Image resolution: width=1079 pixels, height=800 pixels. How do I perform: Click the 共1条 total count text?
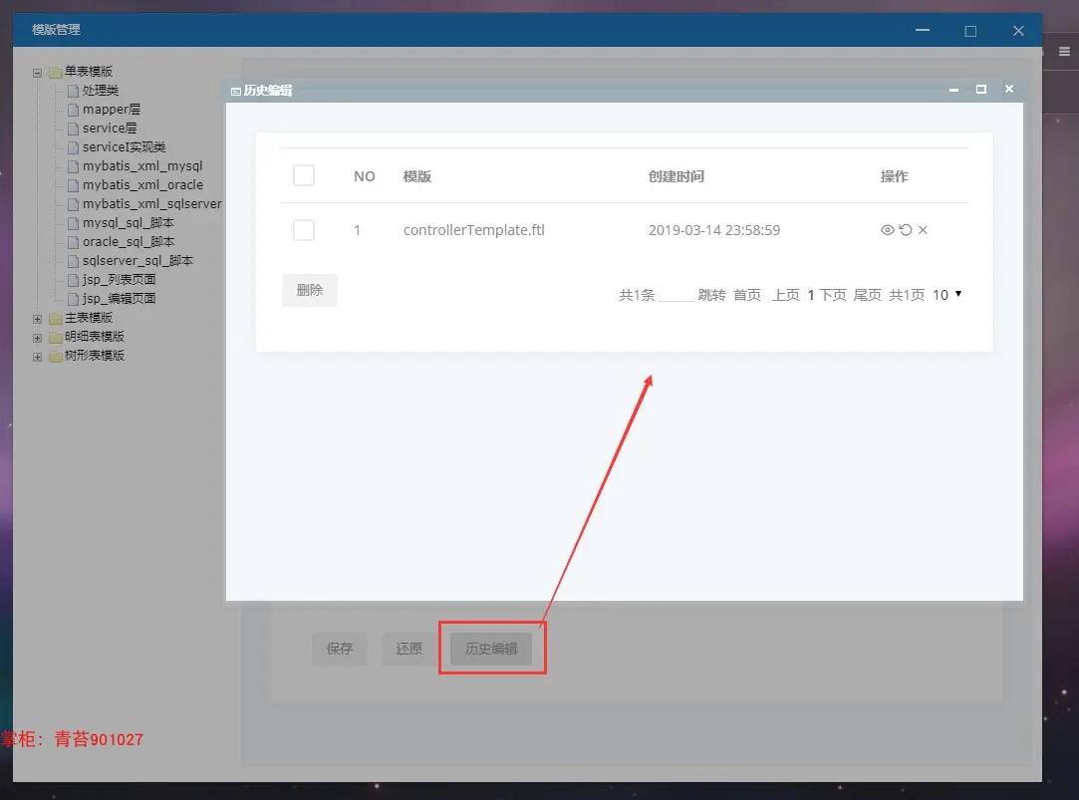[637, 295]
